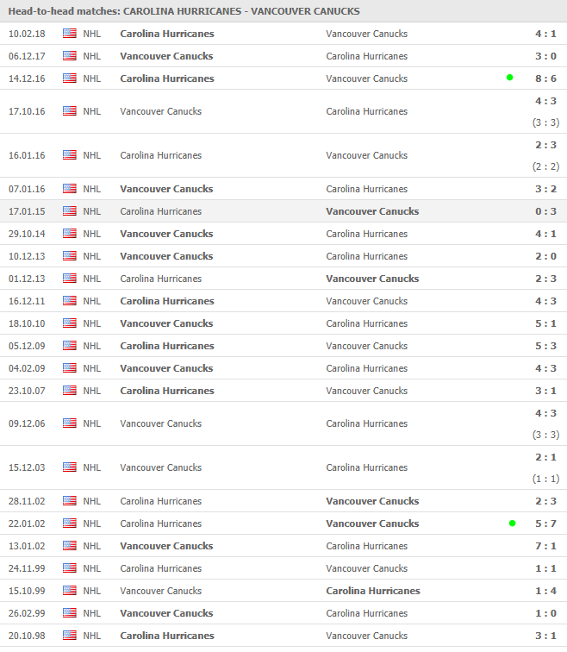Click the flag icon in the 15.10.99 row

click(x=70, y=591)
